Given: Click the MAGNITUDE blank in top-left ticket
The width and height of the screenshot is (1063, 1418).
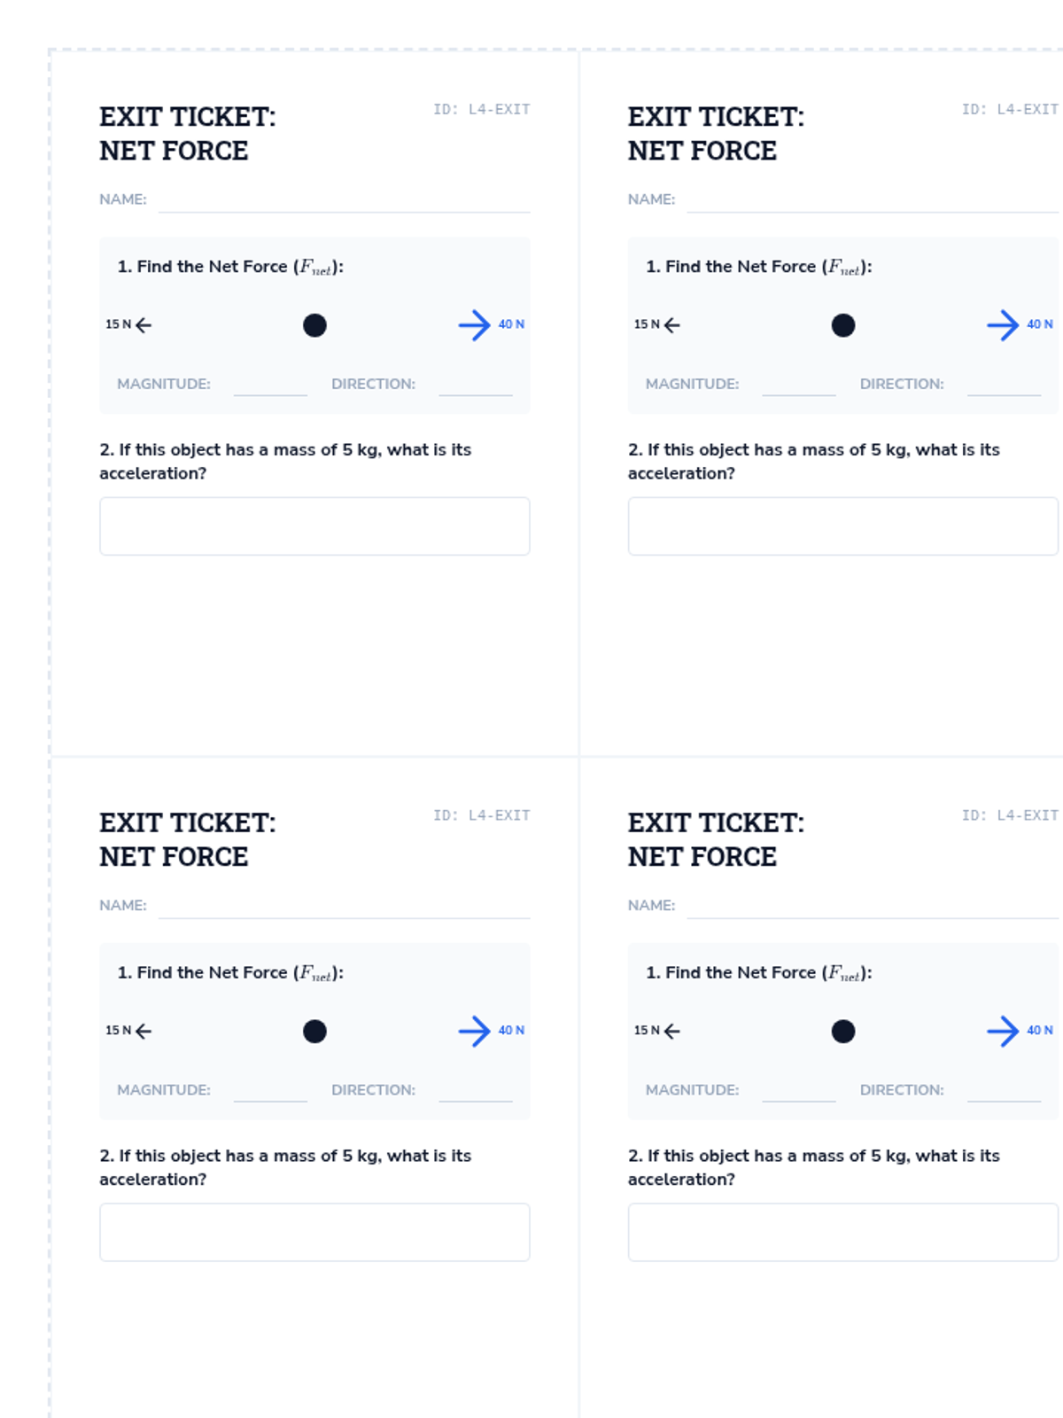Looking at the screenshot, I should coord(270,386).
